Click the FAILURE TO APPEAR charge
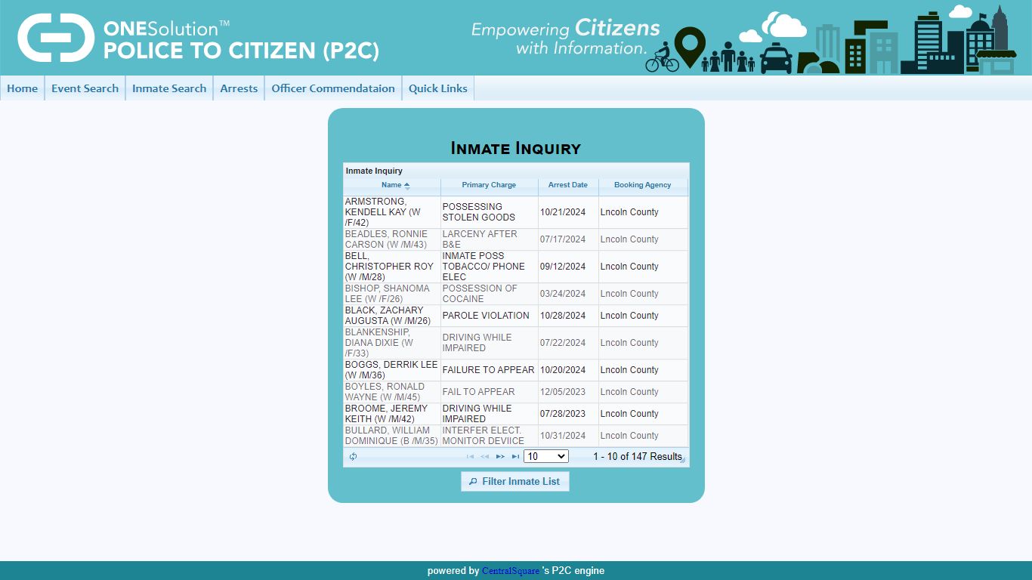The image size is (1032, 580). coord(488,370)
